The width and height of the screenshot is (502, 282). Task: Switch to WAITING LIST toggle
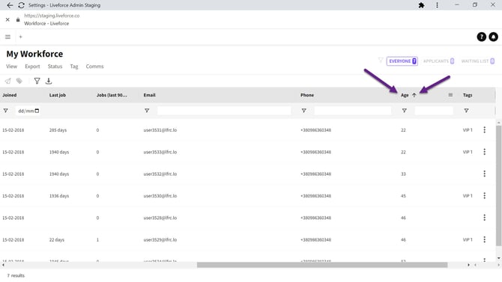478,61
